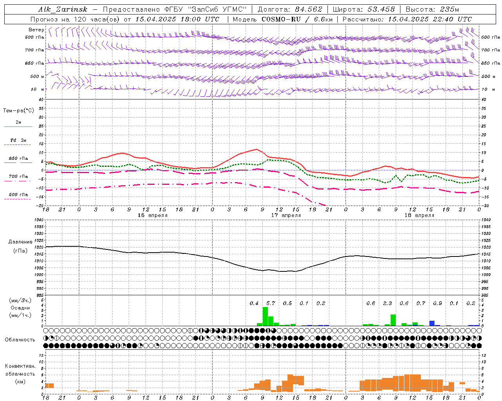The width and height of the screenshot is (502, 401).
Task: Select the 0.9 precipitation total
Action: [x=437, y=303]
